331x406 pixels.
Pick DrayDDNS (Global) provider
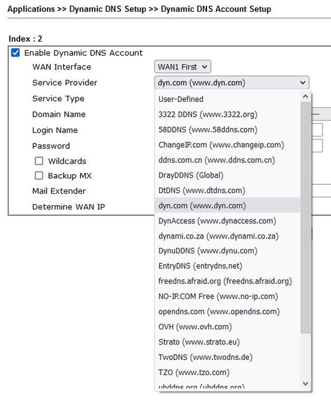click(x=227, y=175)
